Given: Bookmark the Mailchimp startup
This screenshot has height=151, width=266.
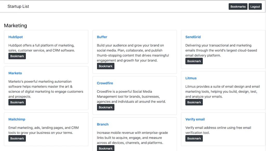Looking at the screenshot, I should click(x=17, y=138).
